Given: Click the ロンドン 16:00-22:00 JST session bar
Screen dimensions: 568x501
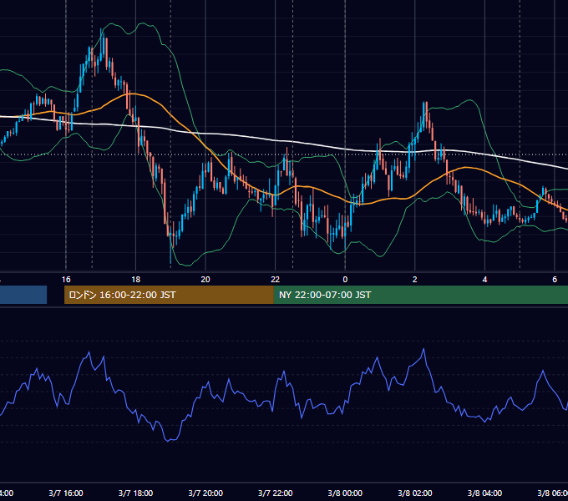Looking at the screenshot, I should [x=169, y=295].
